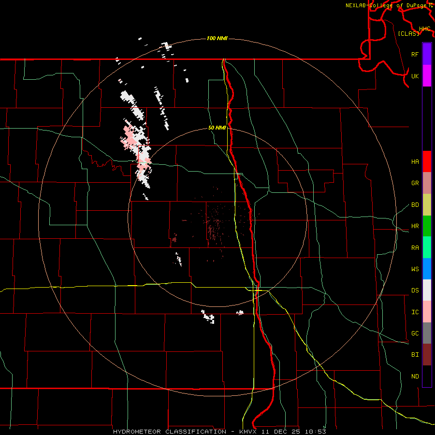
Task: Click the BD legend label
Action: pyautogui.click(x=415, y=205)
